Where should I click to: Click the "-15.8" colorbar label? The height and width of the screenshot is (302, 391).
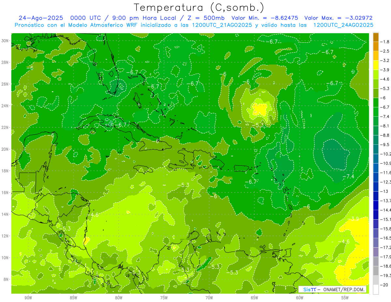tap(385, 229)
